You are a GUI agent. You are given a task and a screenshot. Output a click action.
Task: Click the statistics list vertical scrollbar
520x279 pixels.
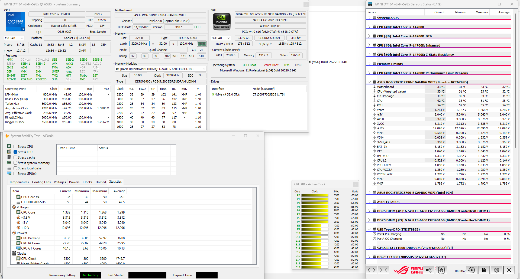coord(254,219)
